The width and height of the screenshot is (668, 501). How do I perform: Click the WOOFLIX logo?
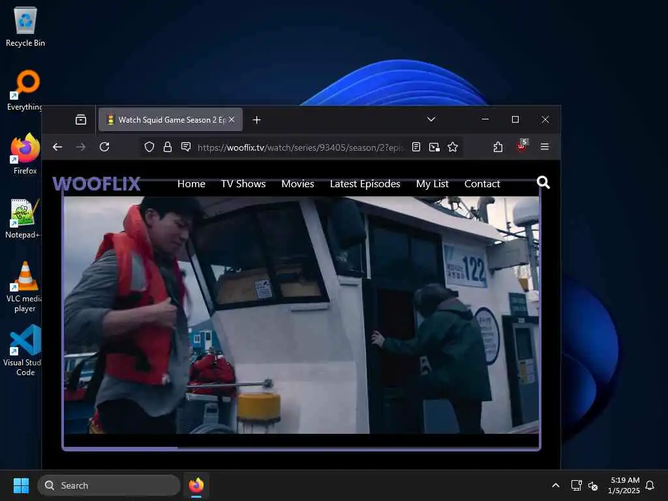click(97, 184)
